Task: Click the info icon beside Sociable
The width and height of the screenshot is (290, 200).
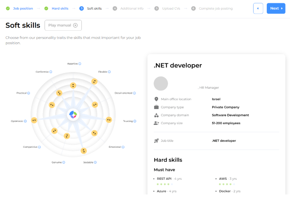Action: [x=95, y=162]
